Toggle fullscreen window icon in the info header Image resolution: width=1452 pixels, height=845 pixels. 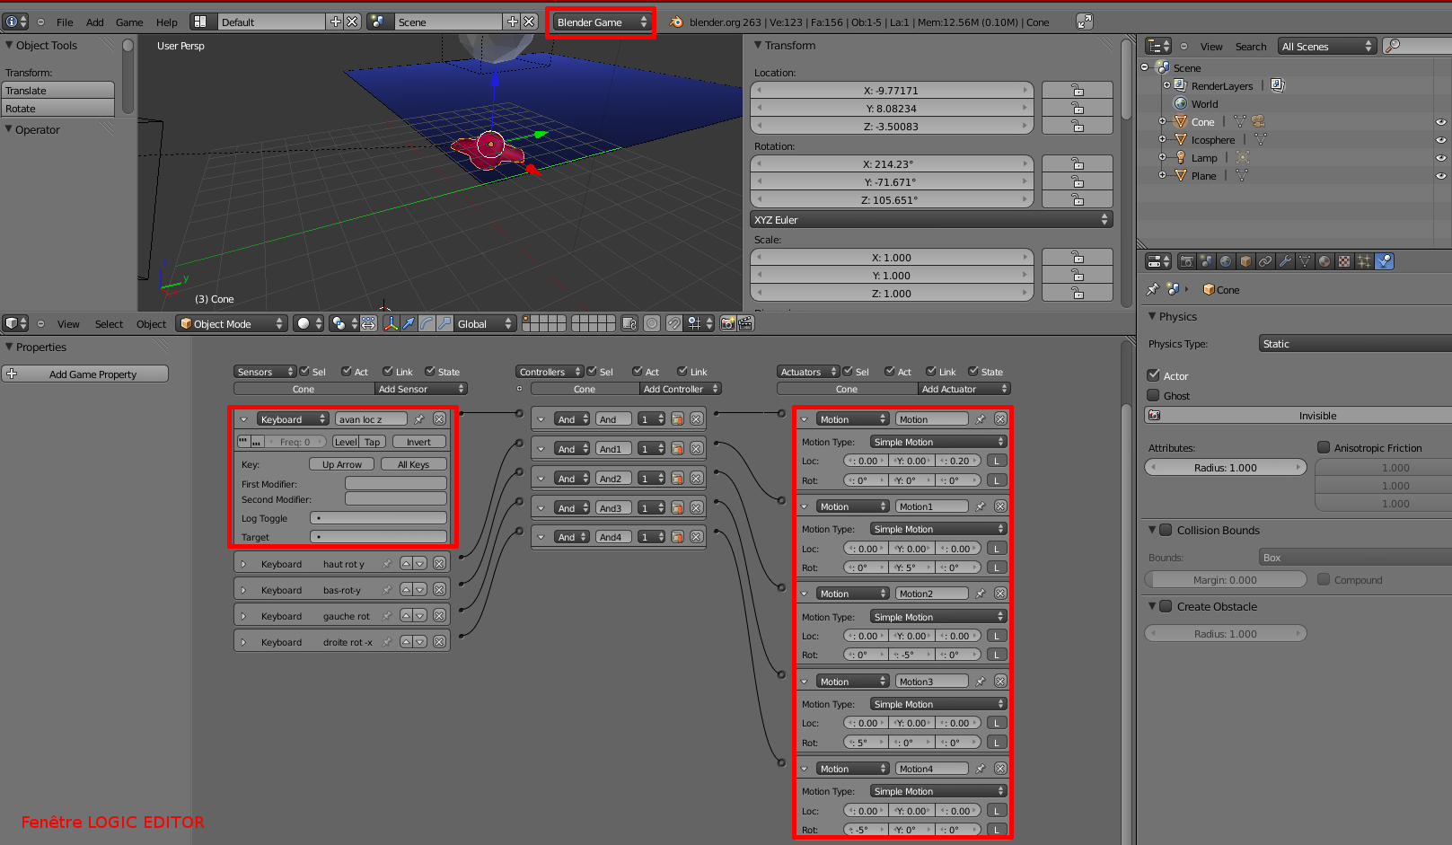pyautogui.click(x=1085, y=22)
